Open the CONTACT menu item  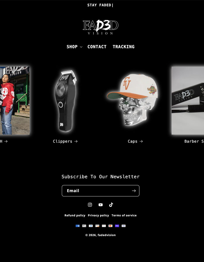click(97, 47)
